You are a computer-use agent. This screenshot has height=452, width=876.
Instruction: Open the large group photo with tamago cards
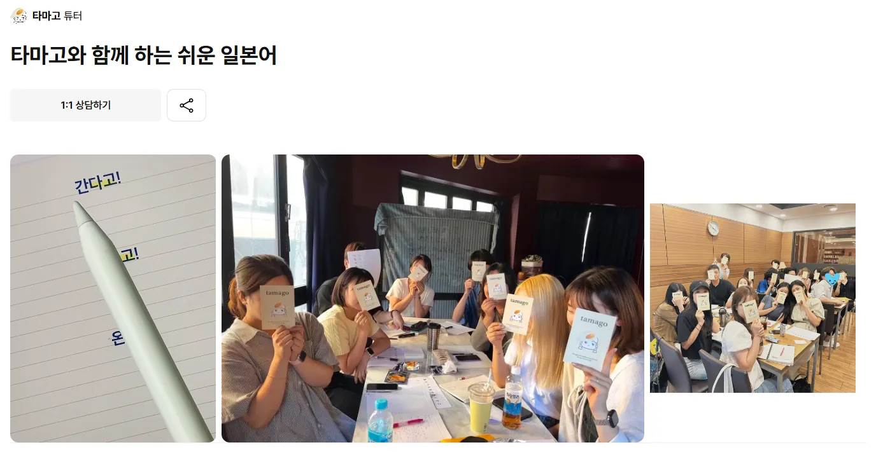(433, 298)
